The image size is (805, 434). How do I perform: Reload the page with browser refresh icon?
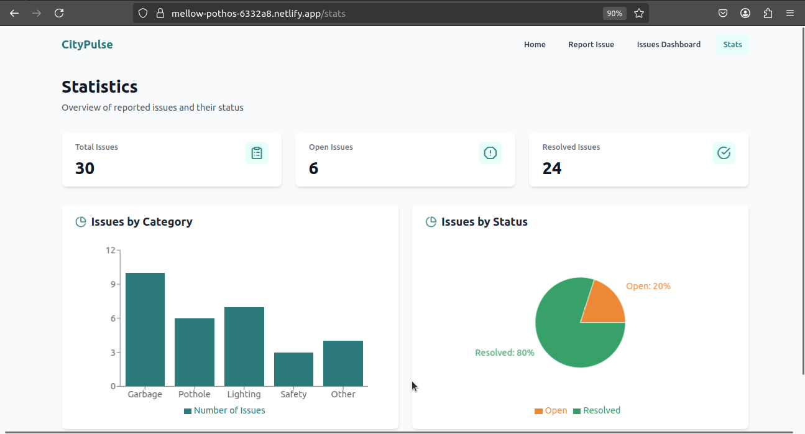pos(59,13)
